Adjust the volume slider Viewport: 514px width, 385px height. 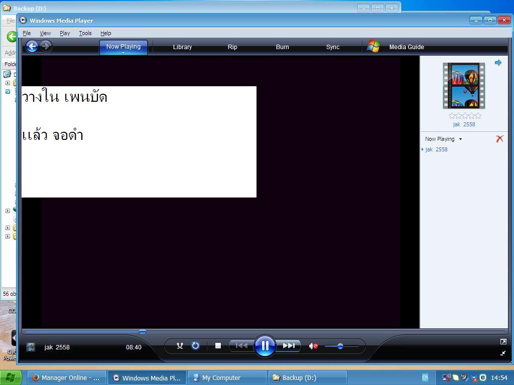341,346
